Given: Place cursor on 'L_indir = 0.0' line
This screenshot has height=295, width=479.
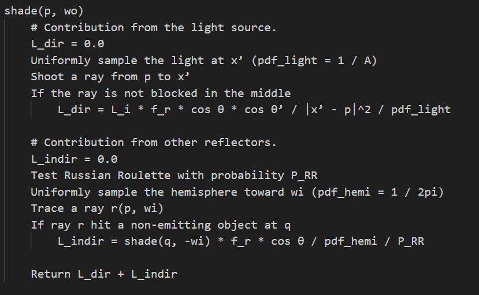Looking at the screenshot, I should pyautogui.click(x=74, y=159).
